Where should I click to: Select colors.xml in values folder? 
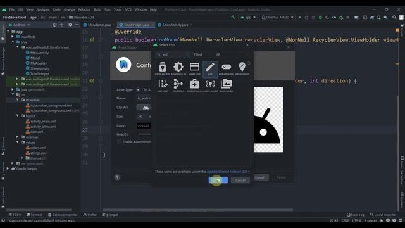click(38, 148)
